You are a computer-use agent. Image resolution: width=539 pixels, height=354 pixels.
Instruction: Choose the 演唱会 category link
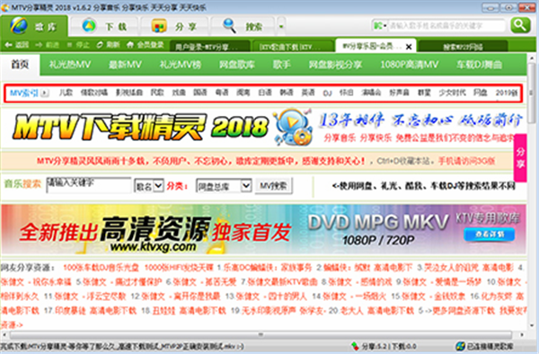click(371, 93)
